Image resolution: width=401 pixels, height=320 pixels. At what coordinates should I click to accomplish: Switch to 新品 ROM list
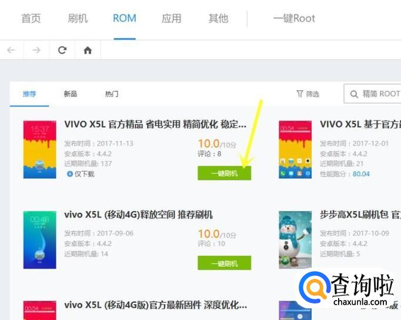71,94
